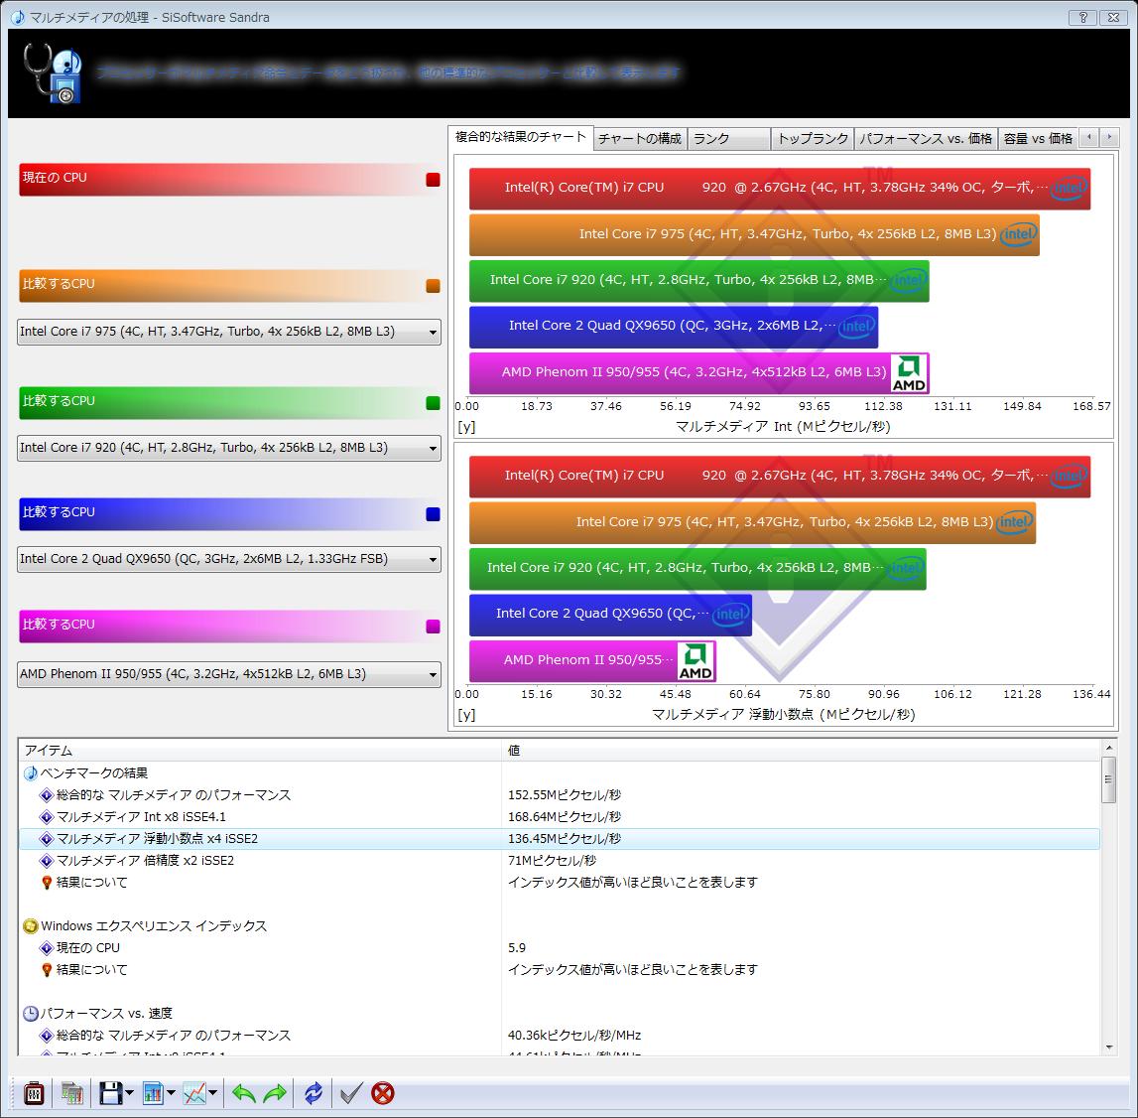Open the Core 2 Quad QX9650 dropdown
Screen dimensions: 1138x1118
[228, 559]
